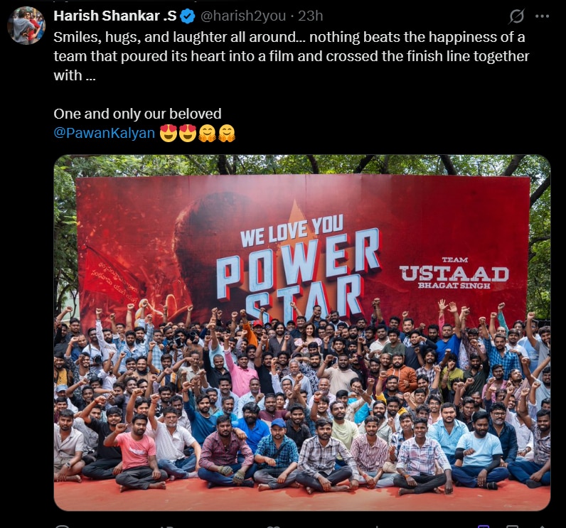566x528 pixels.
Task: Open Harish Shankar's profile avatar
Action: pos(26,26)
